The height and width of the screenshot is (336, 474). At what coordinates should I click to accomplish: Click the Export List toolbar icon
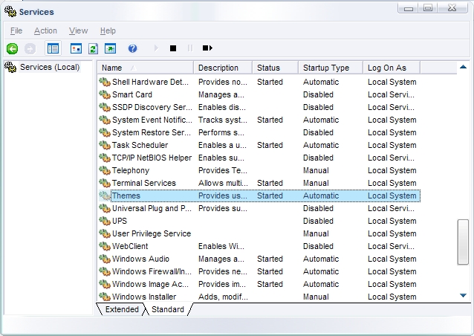110,48
